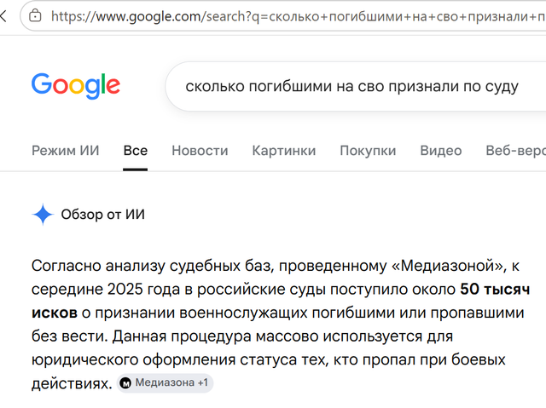Click the blue AI overview sparkle icon
Viewport: 546px width, 408px height.
pyautogui.click(x=43, y=215)
